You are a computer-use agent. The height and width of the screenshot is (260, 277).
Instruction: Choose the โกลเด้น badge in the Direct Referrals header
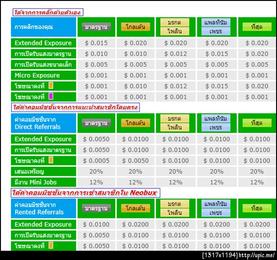pyautogui.click(x=135, y=123)
